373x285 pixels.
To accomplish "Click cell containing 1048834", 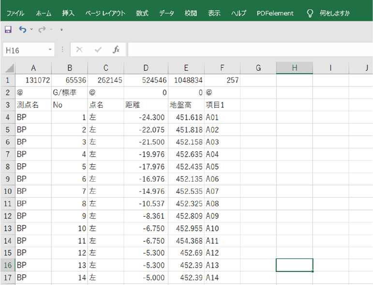I will click(x=186, y=80).
